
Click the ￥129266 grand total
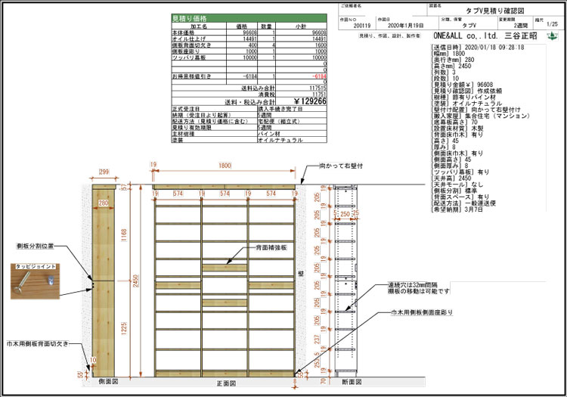click(310, 101)
